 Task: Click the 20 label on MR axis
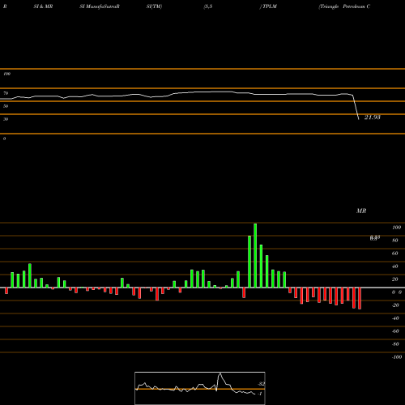395,279
